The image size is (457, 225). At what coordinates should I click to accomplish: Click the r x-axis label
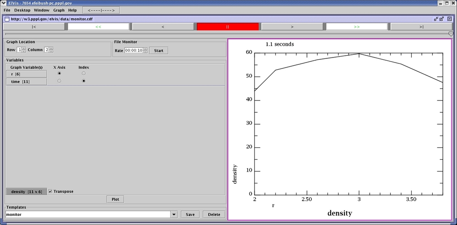coord(273,205)
